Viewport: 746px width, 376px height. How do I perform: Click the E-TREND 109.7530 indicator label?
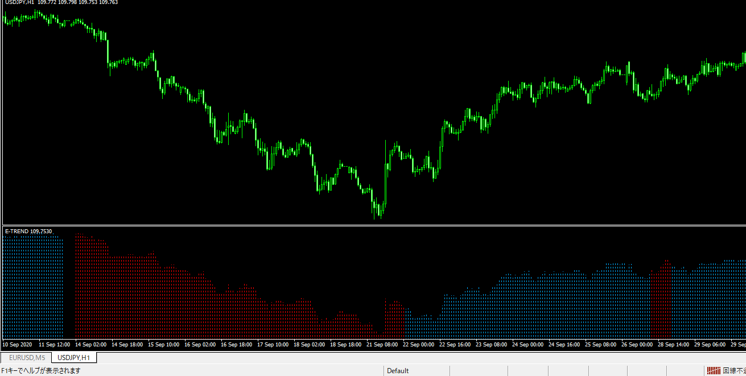[28, 232]
